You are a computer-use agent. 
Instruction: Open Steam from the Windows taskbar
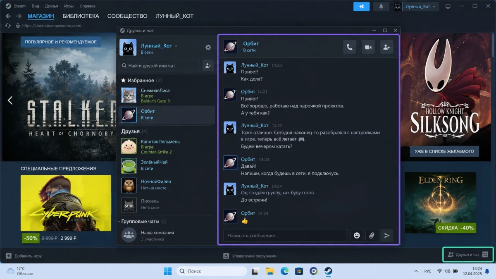[328, 271]
